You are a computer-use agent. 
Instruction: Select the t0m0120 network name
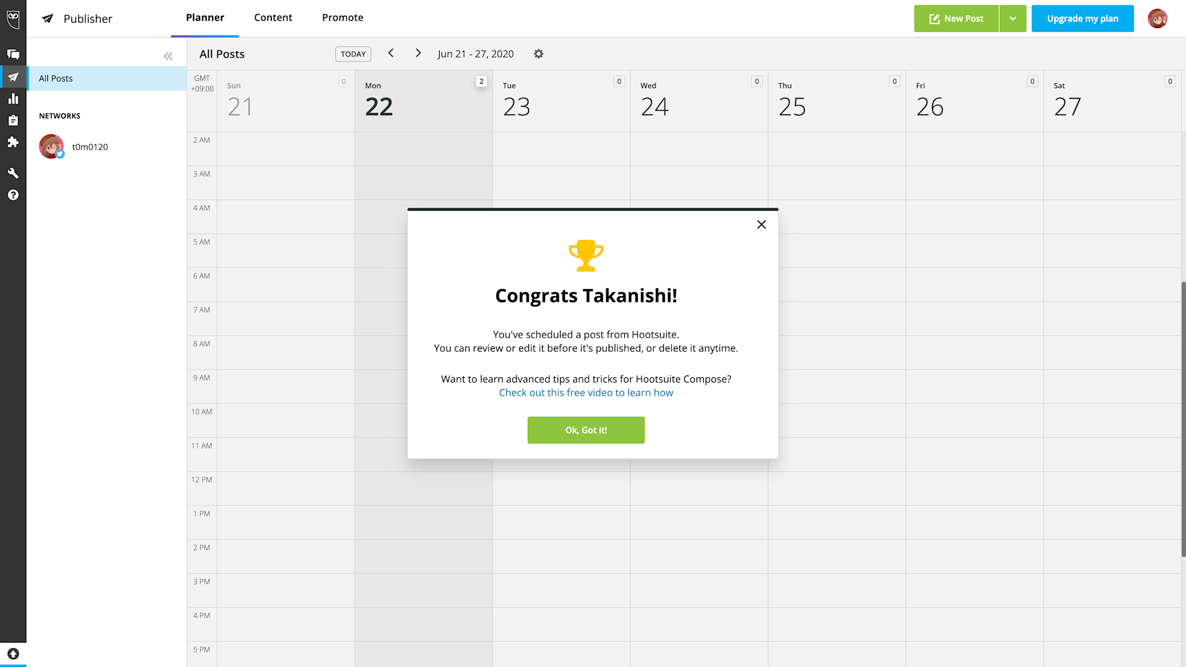point(90,147)
